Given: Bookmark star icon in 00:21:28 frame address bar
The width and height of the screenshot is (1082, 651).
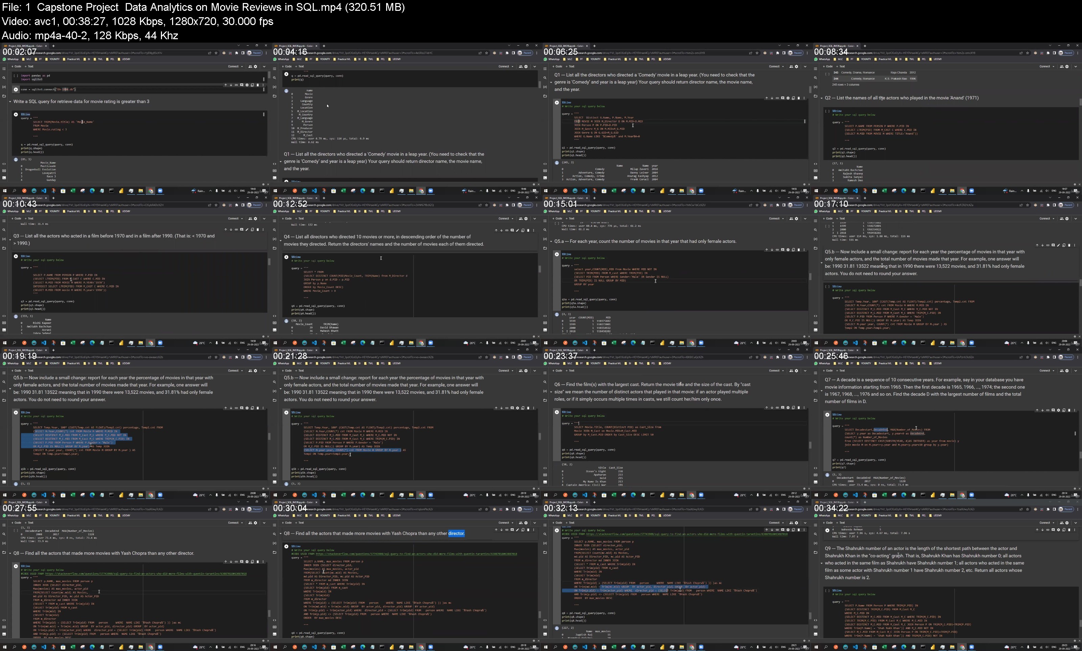Looking at the screenshot, I should (x=487, y=357).
